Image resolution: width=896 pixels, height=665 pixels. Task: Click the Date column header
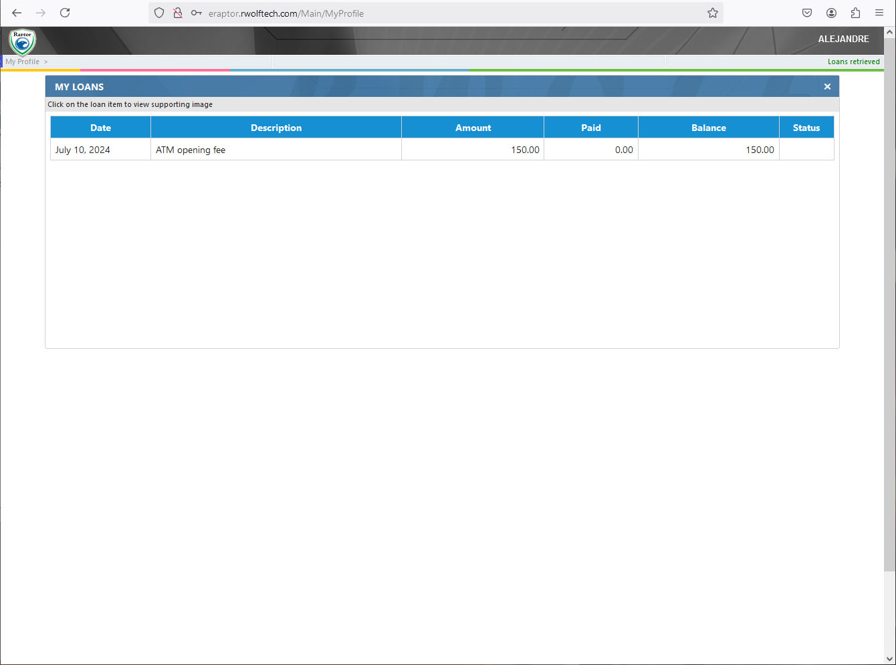(x=100, y=128)
